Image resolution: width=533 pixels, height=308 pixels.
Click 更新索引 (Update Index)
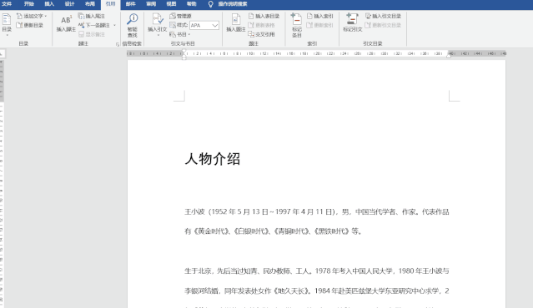[320, 25]
